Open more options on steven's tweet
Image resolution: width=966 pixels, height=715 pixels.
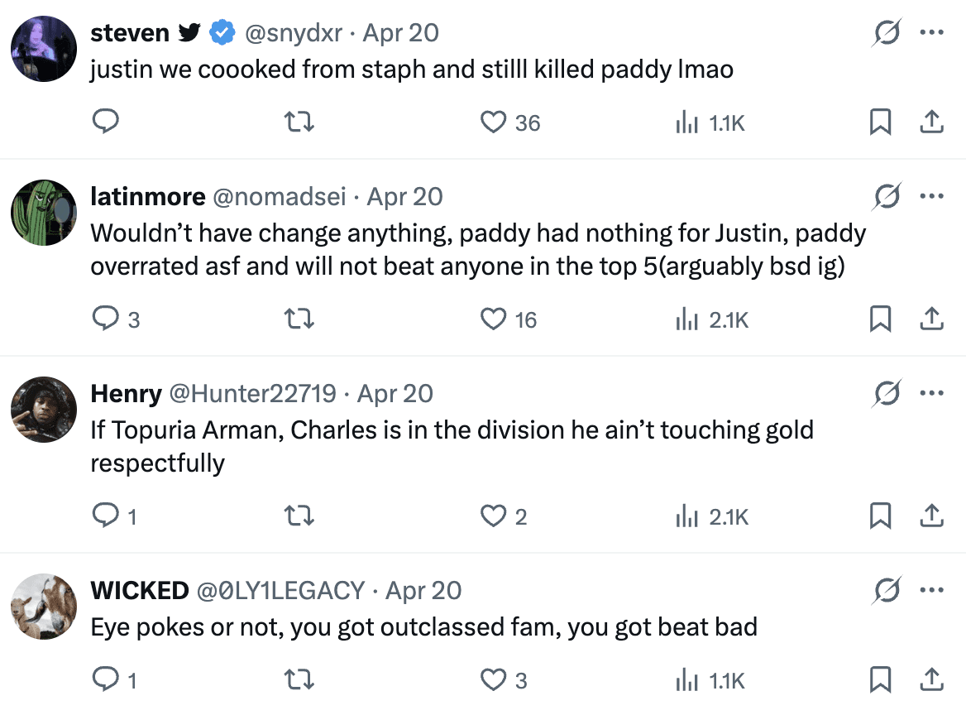[x=931, y=33]
